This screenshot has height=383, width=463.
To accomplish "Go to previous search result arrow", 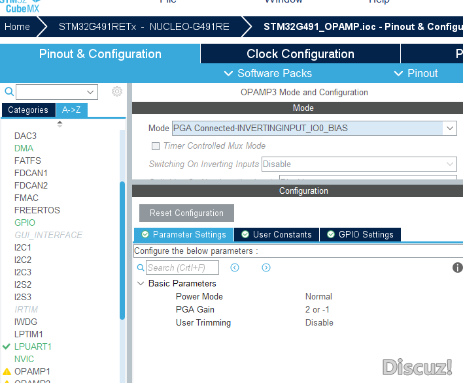I will pyautogui.click(x=235, y=268).
